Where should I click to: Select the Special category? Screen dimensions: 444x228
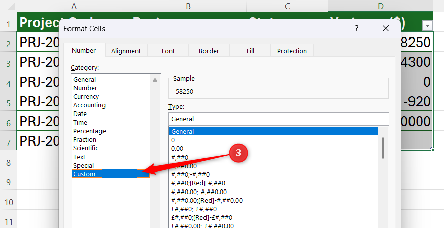pos(111,166)
